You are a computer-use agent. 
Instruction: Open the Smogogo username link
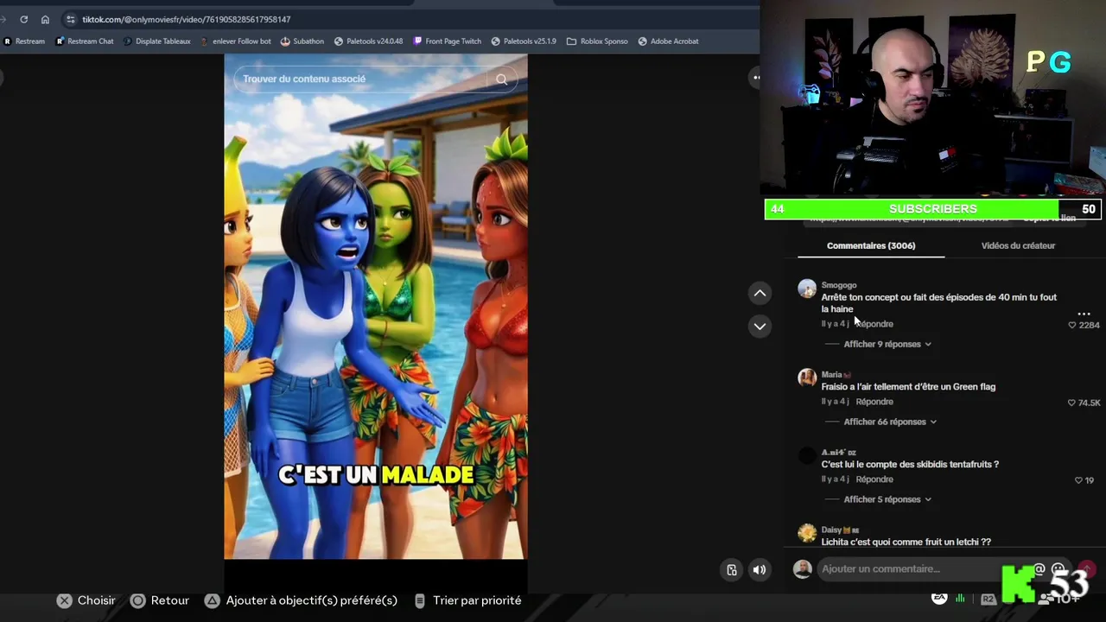(839, 285)
